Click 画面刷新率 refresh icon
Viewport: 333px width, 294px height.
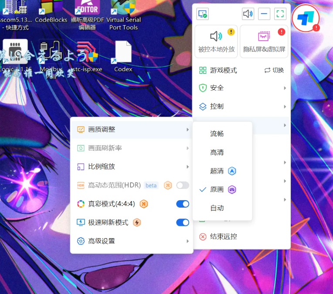click(x=81, y=148)
